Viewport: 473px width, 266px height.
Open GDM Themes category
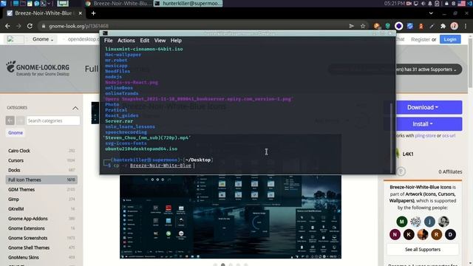coord(21,189)
